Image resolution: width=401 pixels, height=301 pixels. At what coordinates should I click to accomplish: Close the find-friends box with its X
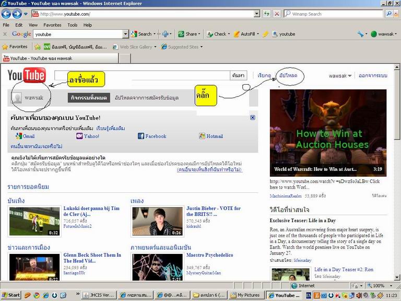(x=252, y=118)
